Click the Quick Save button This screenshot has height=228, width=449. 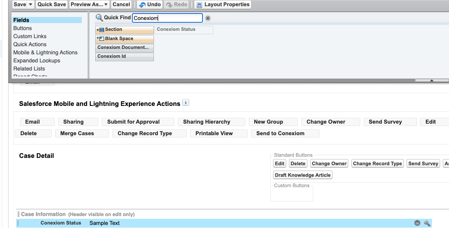click(52, 5)
